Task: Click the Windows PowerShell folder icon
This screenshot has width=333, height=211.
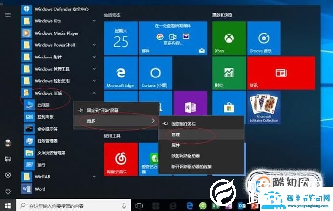Action: 26,45
